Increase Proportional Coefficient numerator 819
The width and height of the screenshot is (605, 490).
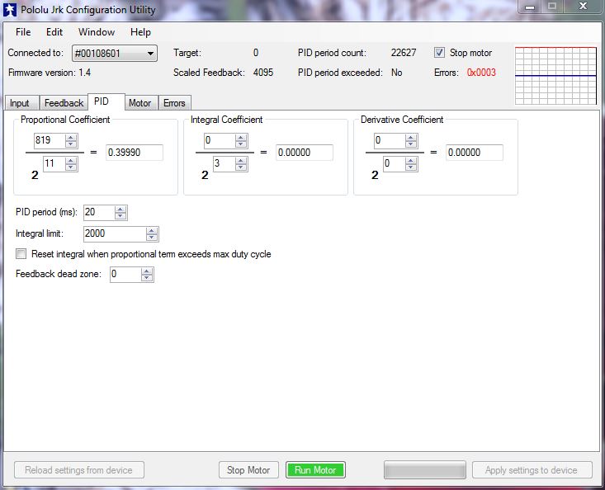(x=71, y=138)
